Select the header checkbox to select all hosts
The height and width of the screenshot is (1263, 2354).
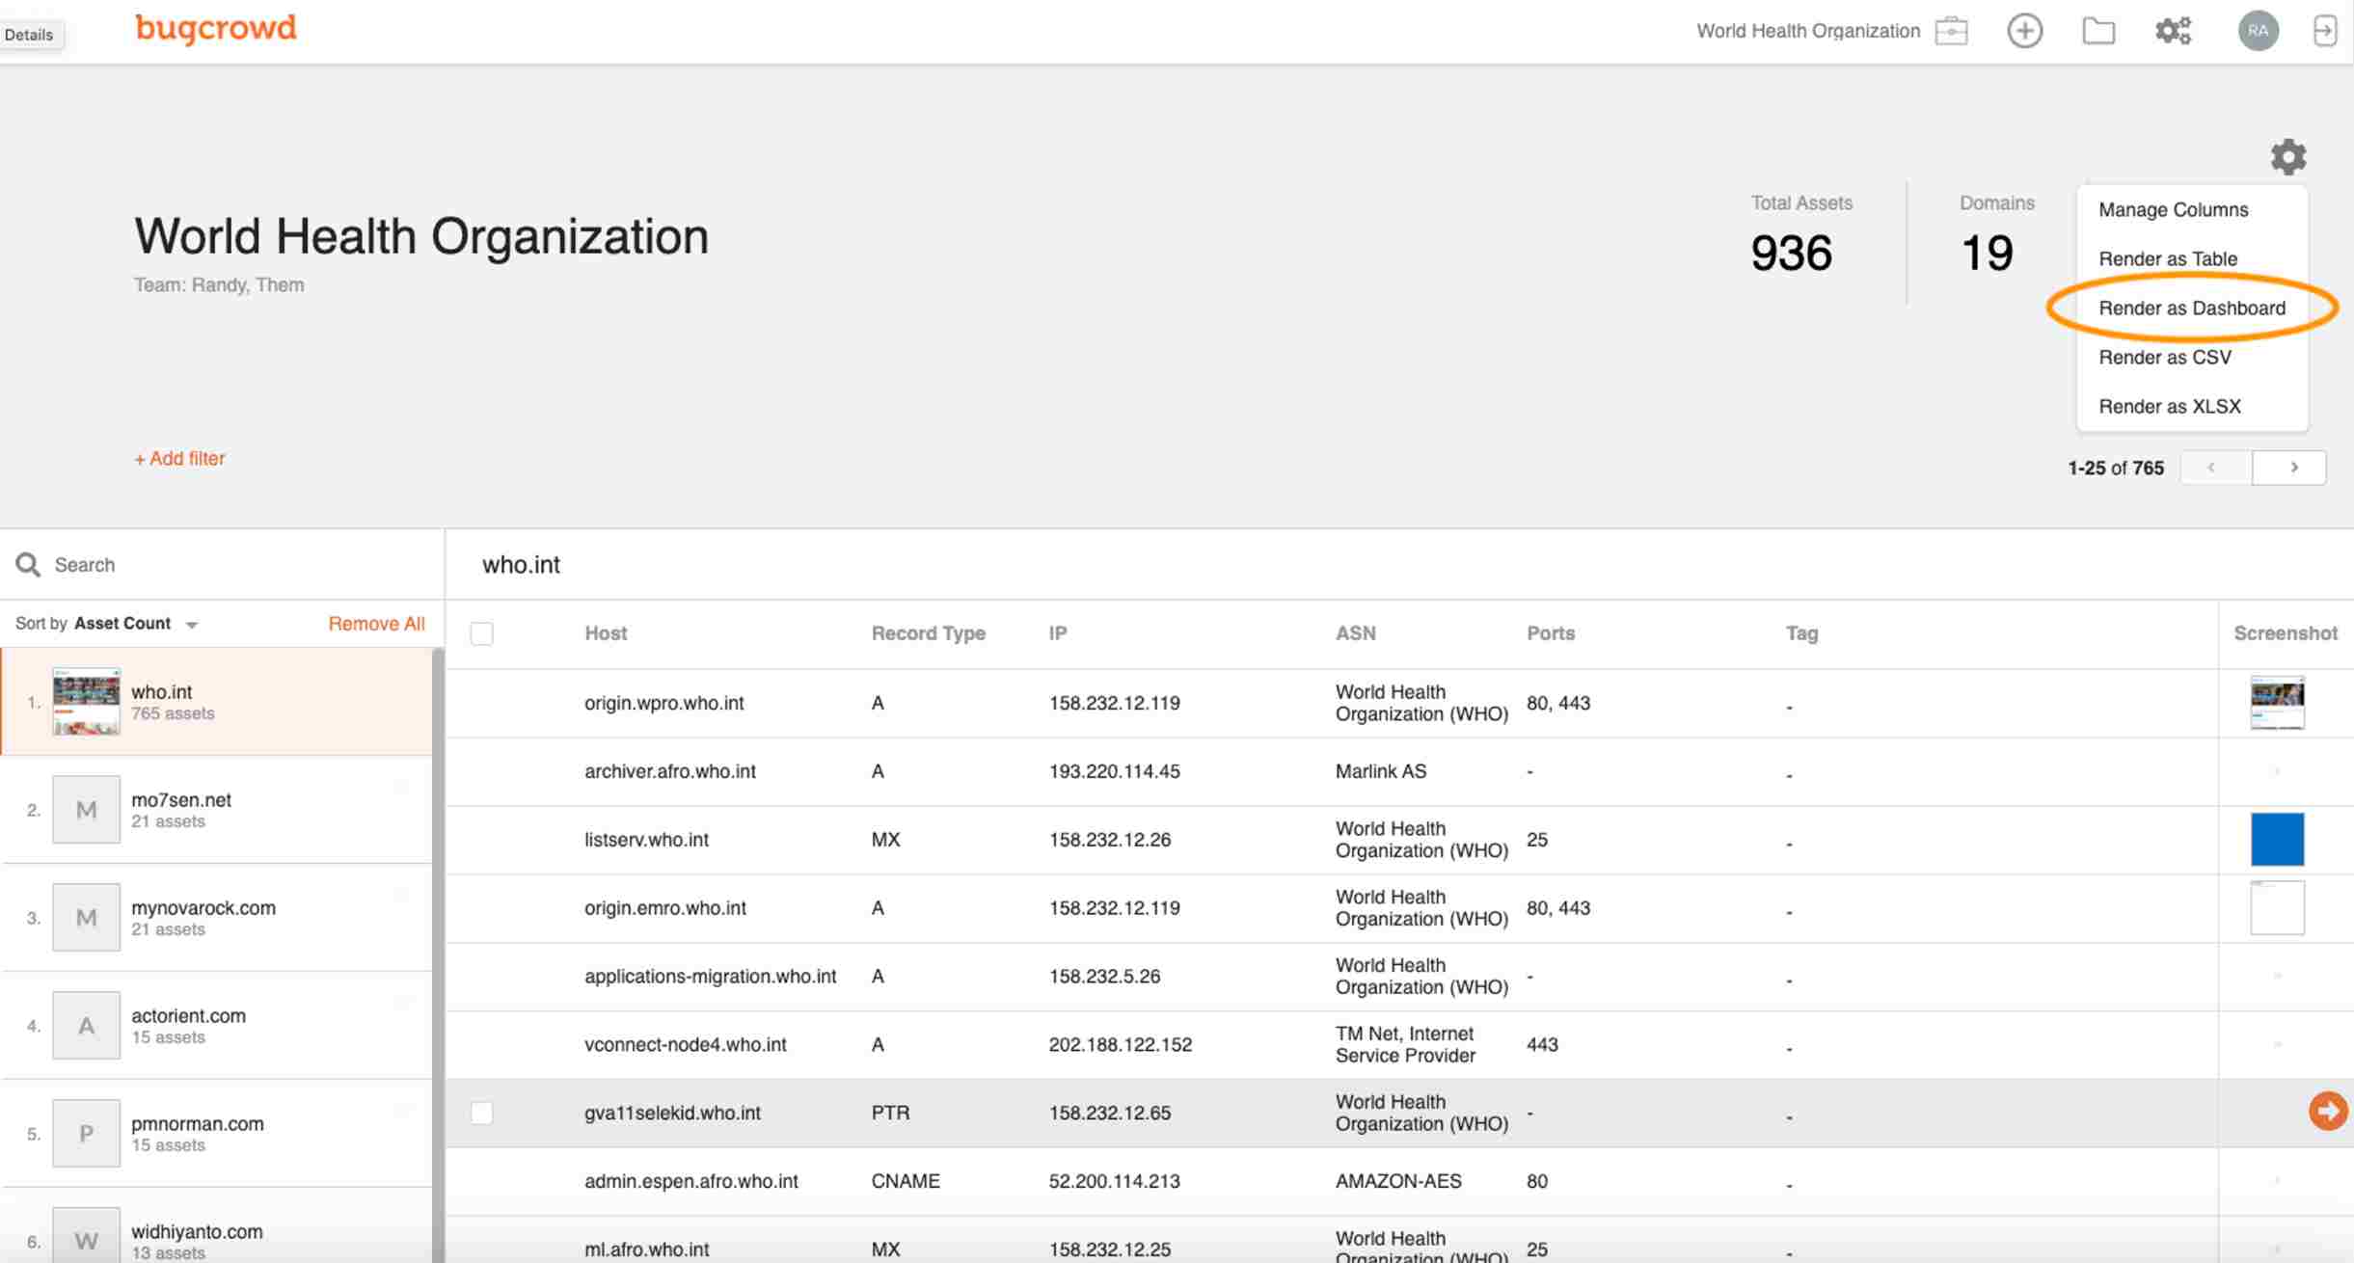coord(481,633)
